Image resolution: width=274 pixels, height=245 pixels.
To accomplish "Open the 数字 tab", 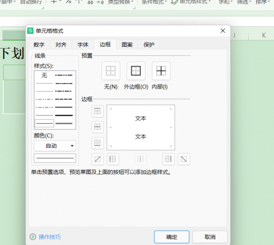I will pos(39,45).
